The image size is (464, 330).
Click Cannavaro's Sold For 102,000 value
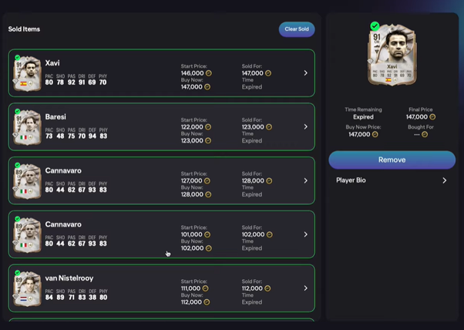[253, 234]
